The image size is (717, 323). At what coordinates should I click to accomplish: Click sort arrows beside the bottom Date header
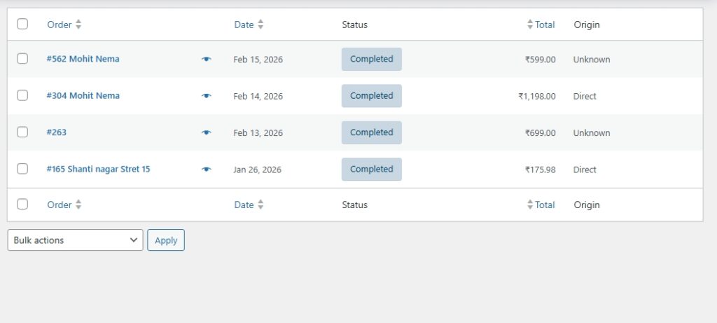click(x=260, y=205)
